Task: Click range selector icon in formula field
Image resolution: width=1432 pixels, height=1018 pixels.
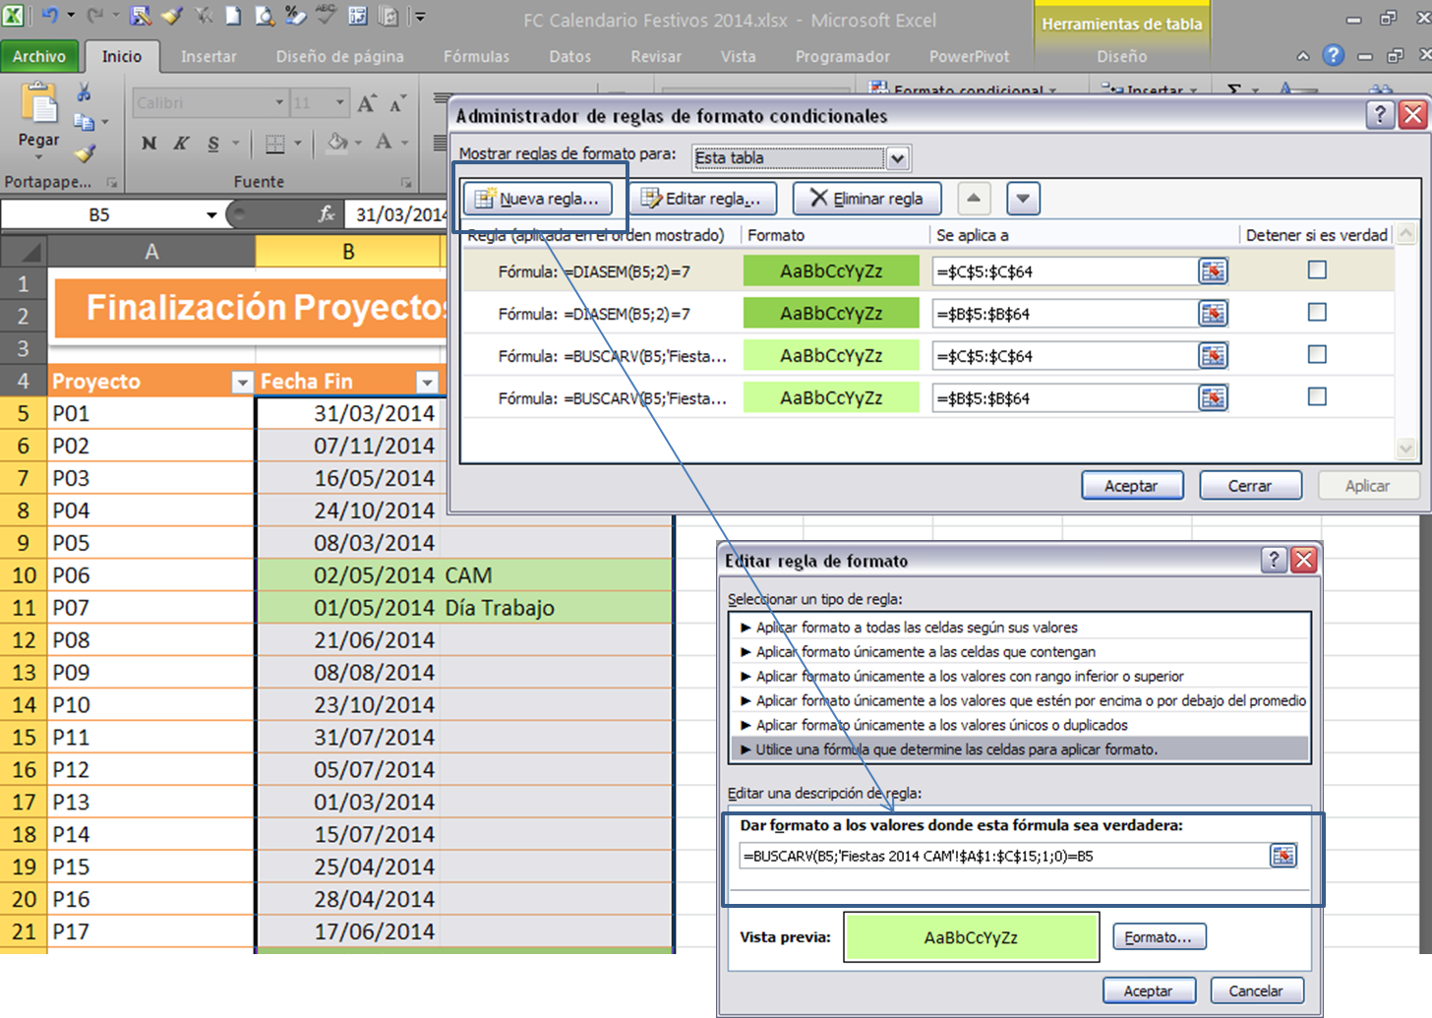Action: click(x=1283, y=856)
